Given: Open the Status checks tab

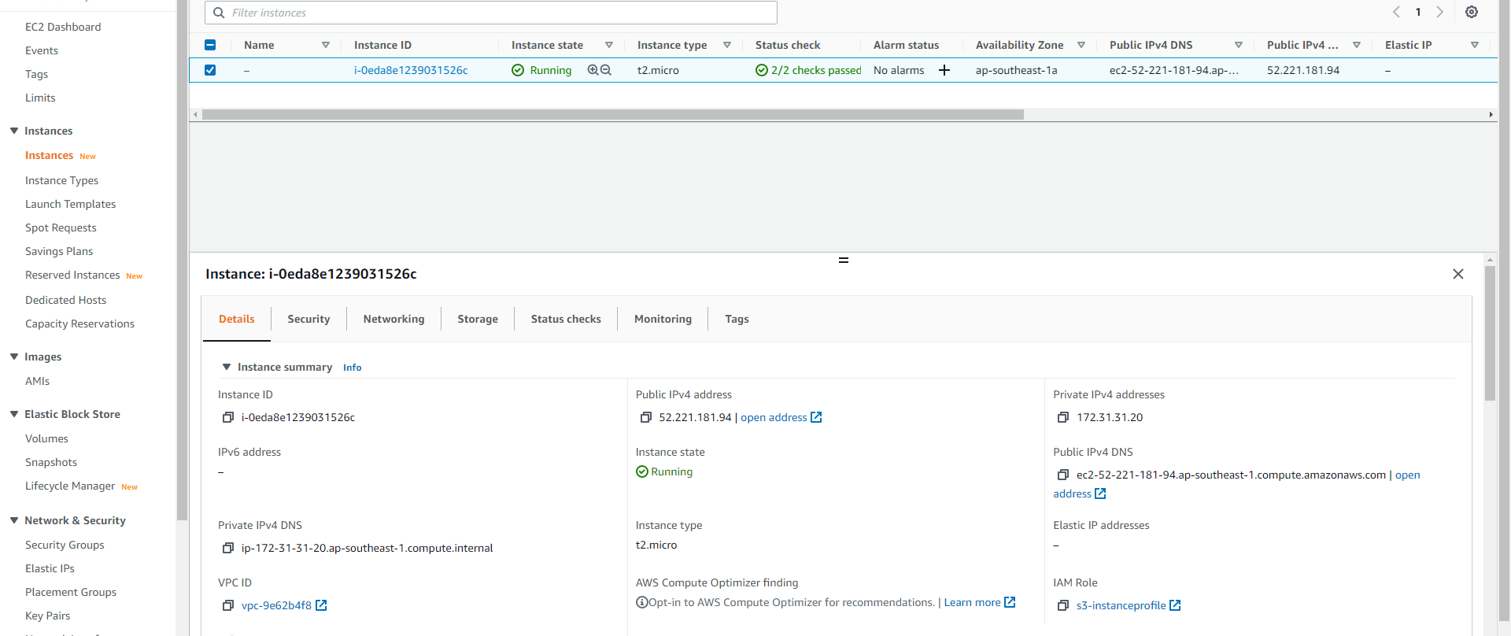Looking at the screenshot, I should coord(566,319).
